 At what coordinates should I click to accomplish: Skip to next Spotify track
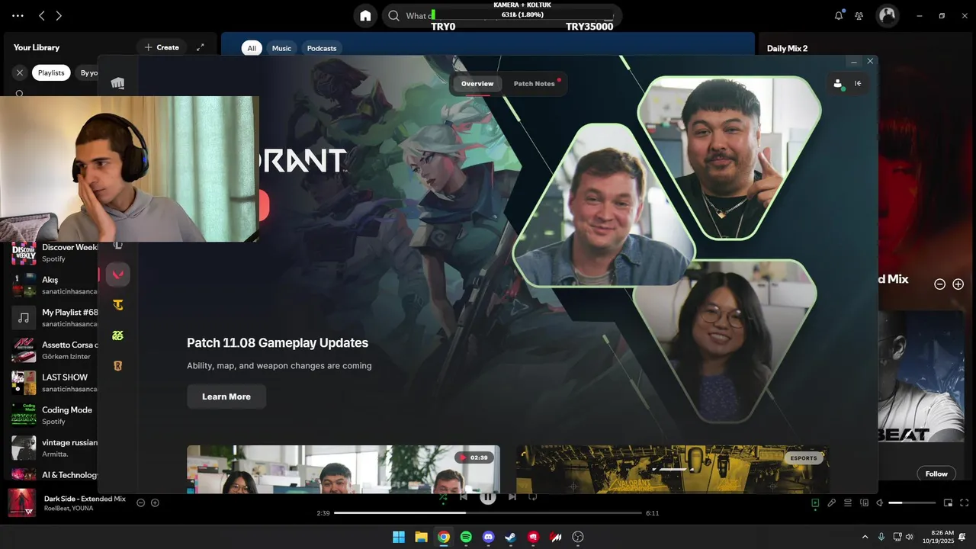point(512,497)
